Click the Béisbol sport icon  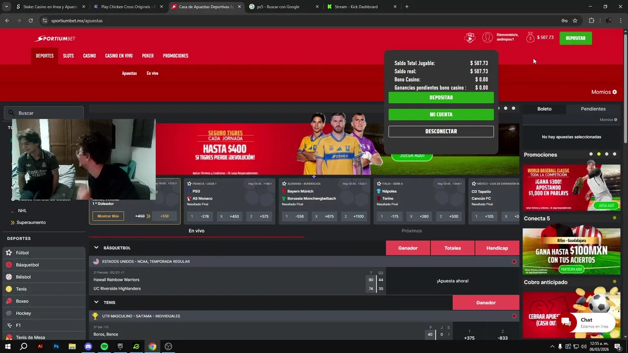(9, 277)
